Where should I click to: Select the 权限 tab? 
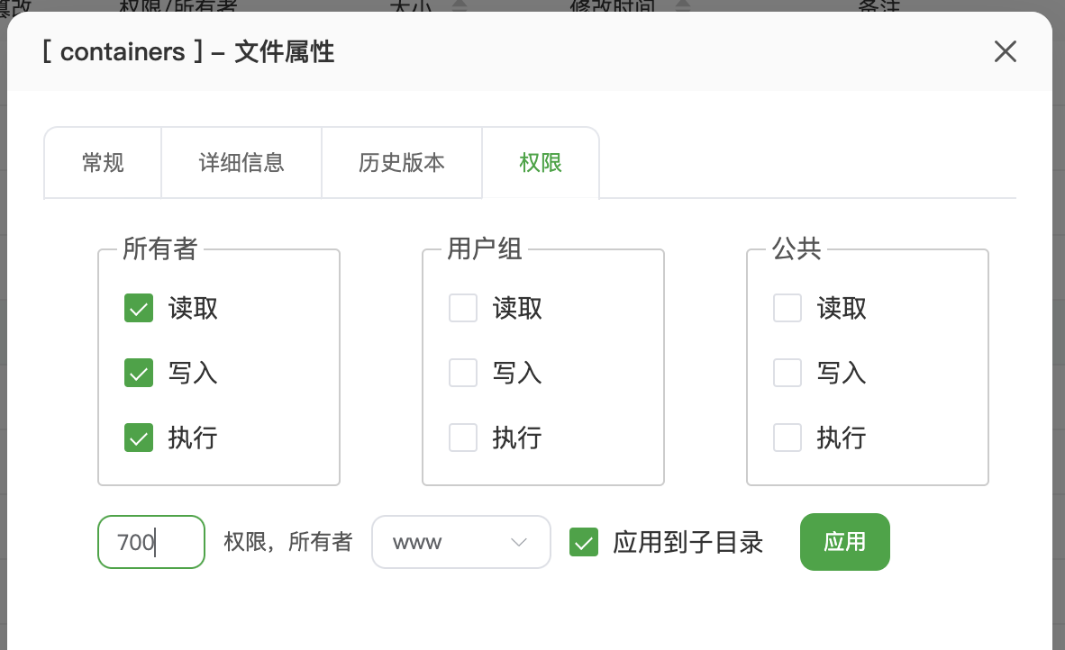coord(541,163)
